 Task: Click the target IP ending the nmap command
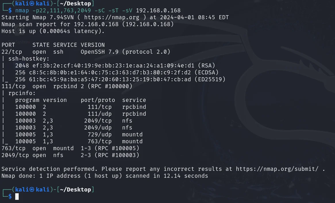click(158, 11)
